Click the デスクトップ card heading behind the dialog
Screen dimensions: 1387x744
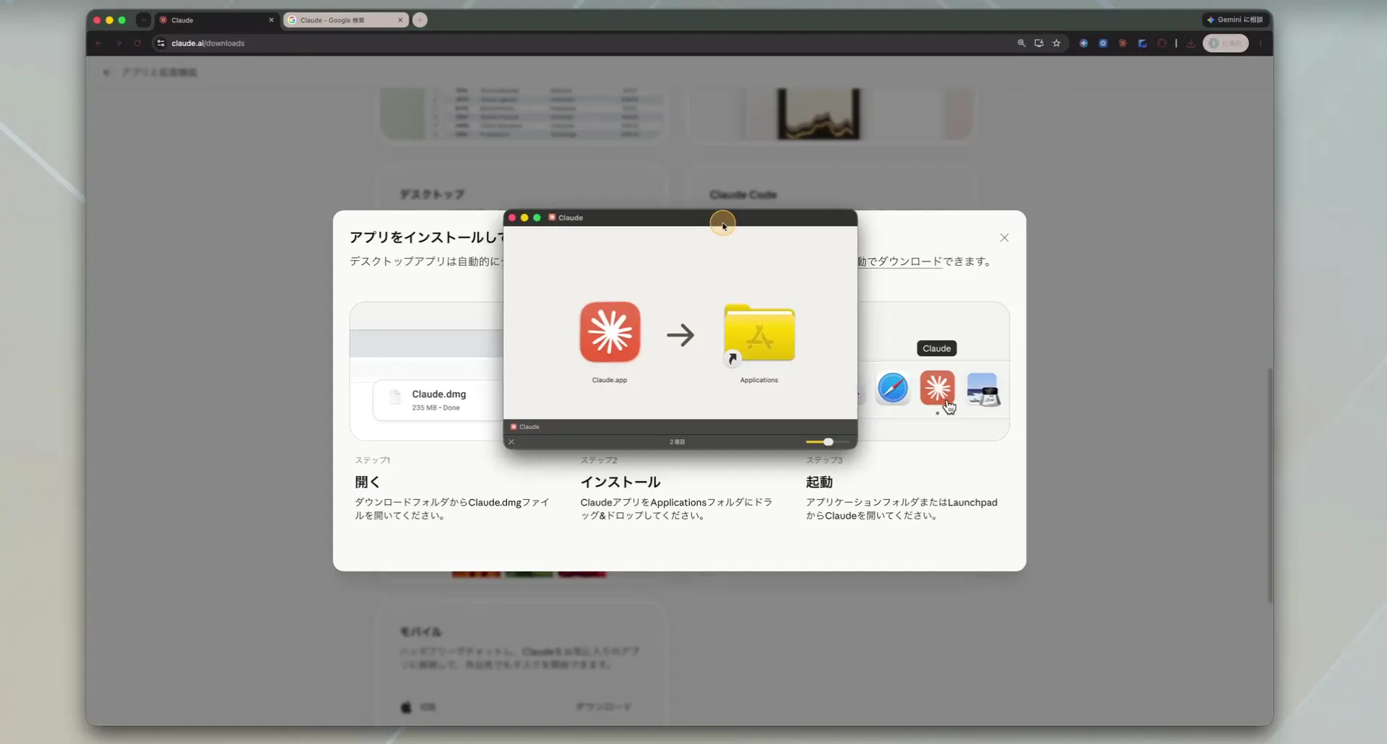click(x=432, y=194)
